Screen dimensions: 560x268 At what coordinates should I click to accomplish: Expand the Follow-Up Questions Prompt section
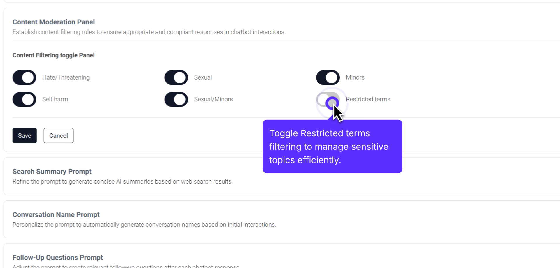58,258
